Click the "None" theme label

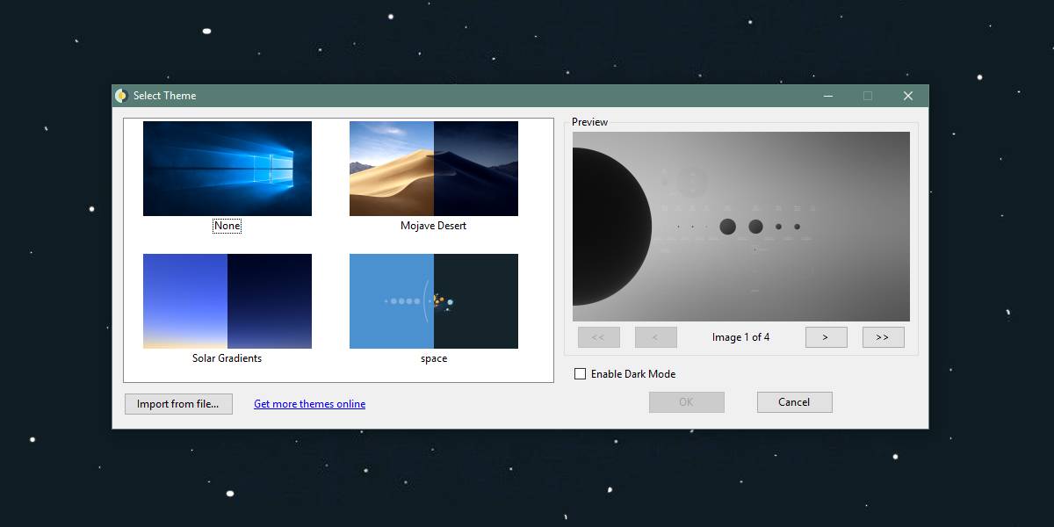click(x=227, y=226)
